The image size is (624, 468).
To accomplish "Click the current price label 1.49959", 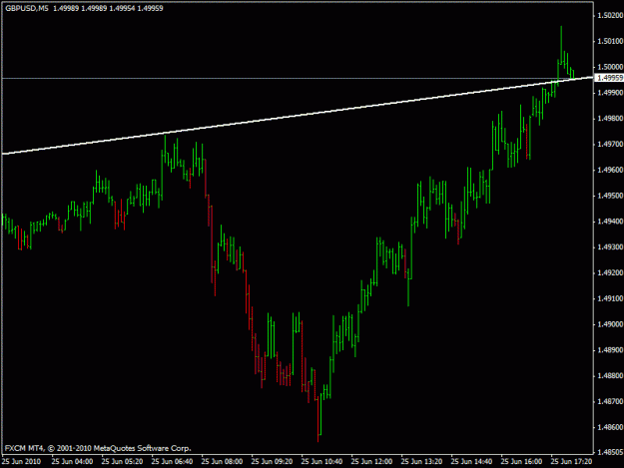I will [609, 78].
